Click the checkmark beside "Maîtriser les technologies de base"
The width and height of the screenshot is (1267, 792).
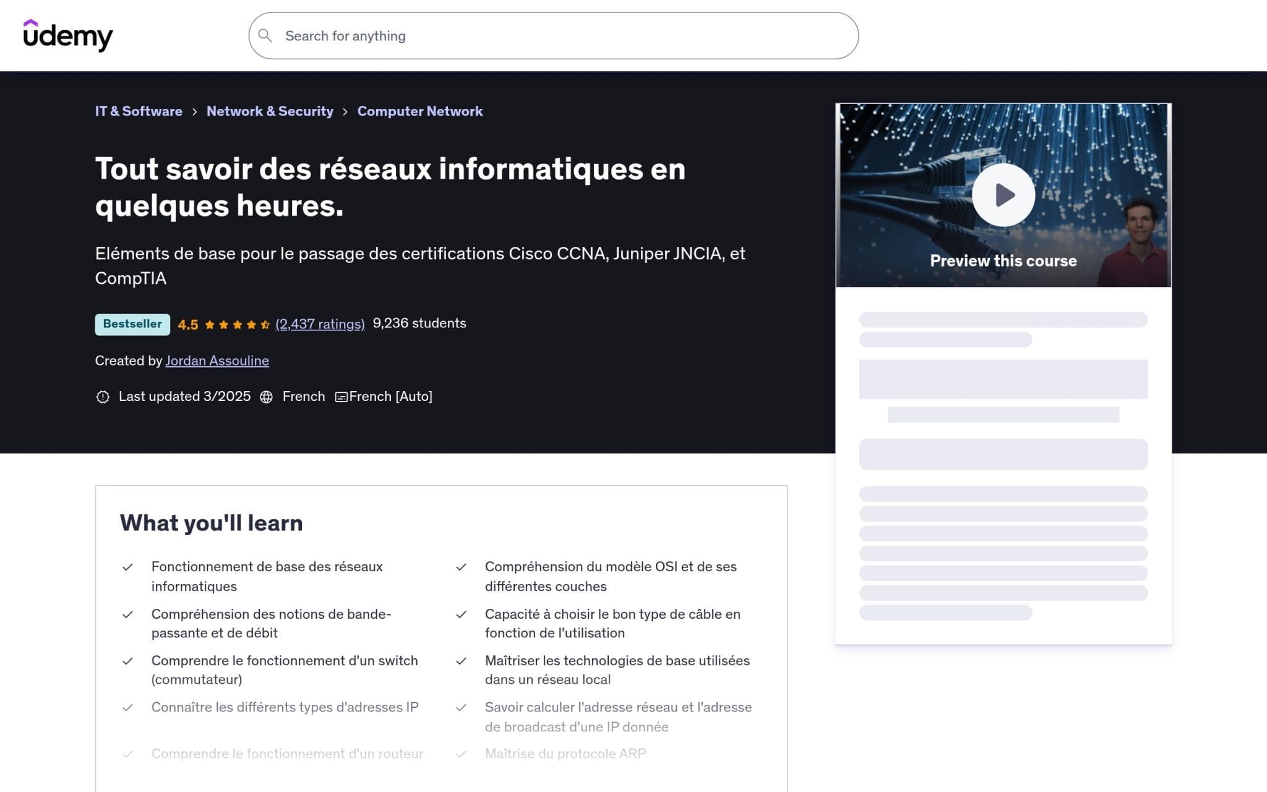point(461,661)
